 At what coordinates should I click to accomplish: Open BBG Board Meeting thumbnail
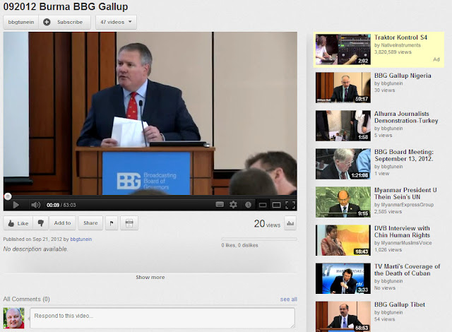(x=343, y=164)
